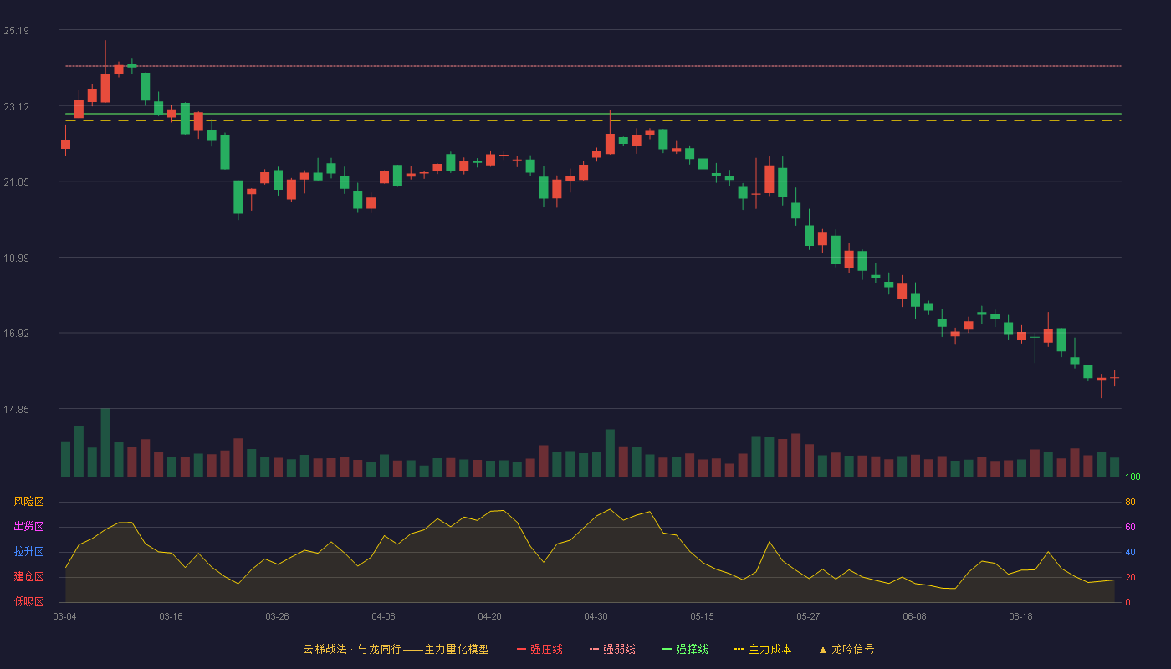
Task: Click the red 20 indicator axis label
Action: click(x=1130, y=578)
